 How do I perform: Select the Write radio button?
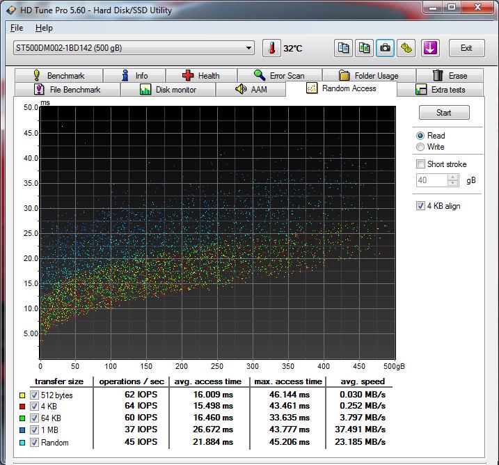click(420, 147)
